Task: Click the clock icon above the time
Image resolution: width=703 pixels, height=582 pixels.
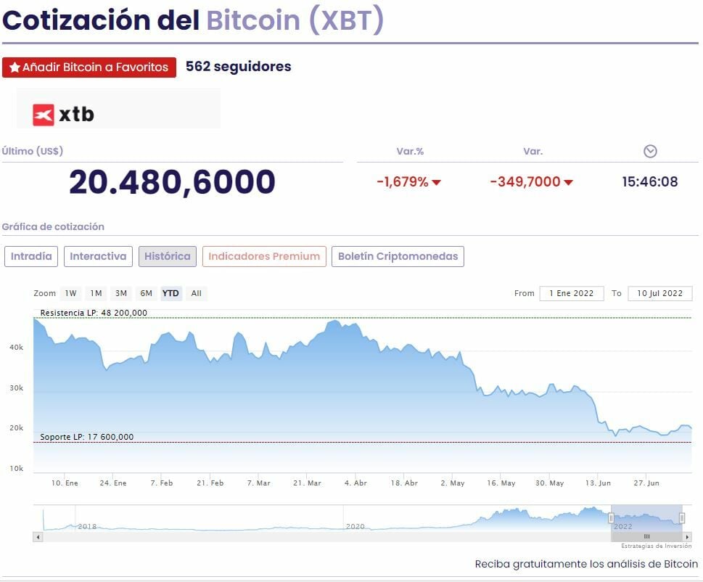Action: [650, 151]
